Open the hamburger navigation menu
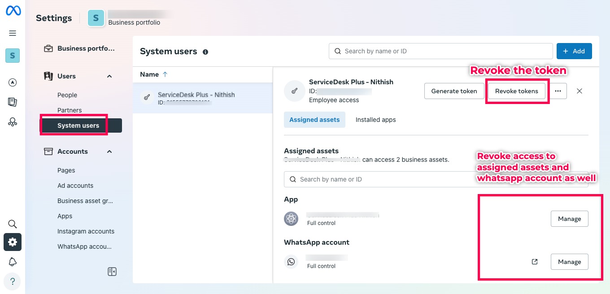 [13, 33]
